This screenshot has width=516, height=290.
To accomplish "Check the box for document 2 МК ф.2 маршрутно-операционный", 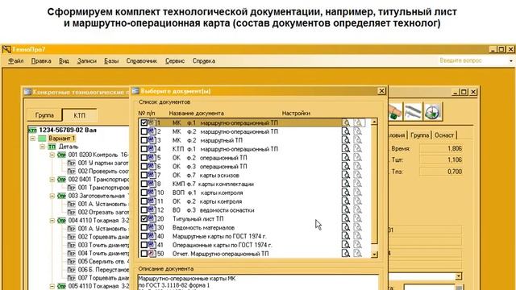I will [x=144, y=131].
